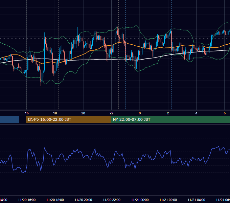Viewport: 230px width, 203px height.
Task: Click the '2' hour label on the upper time axis
Action: tap(168, 113)
